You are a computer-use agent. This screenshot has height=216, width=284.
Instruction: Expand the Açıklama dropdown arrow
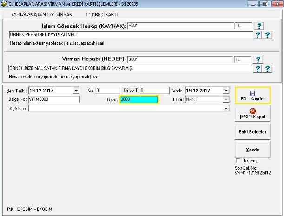(226, 108)
